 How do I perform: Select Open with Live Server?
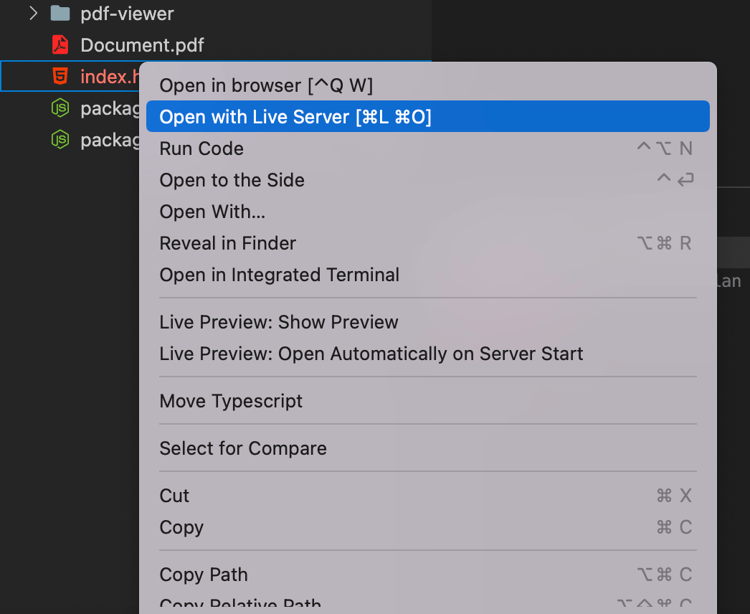427,116
